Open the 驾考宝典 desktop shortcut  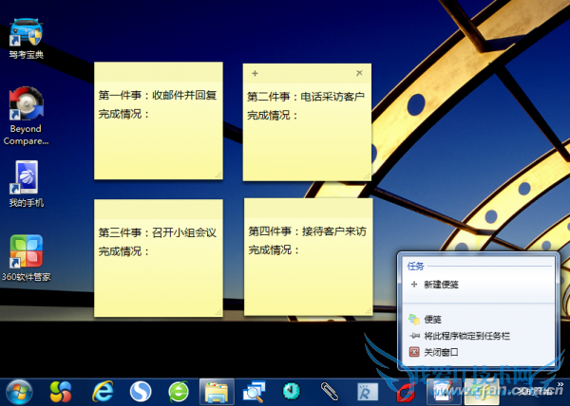26,39
